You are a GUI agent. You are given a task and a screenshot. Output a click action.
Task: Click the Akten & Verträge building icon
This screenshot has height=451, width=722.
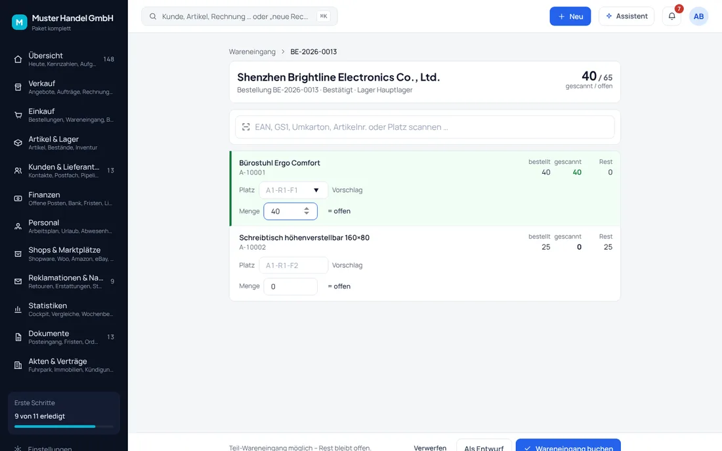click(18, 365)
